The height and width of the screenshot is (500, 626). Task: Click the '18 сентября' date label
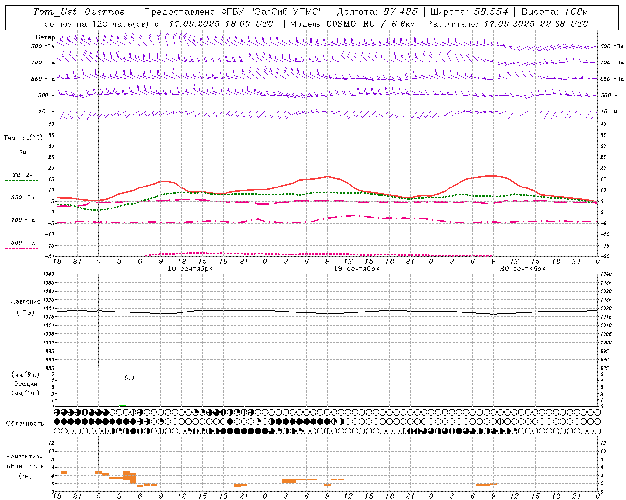click(190, 269)
